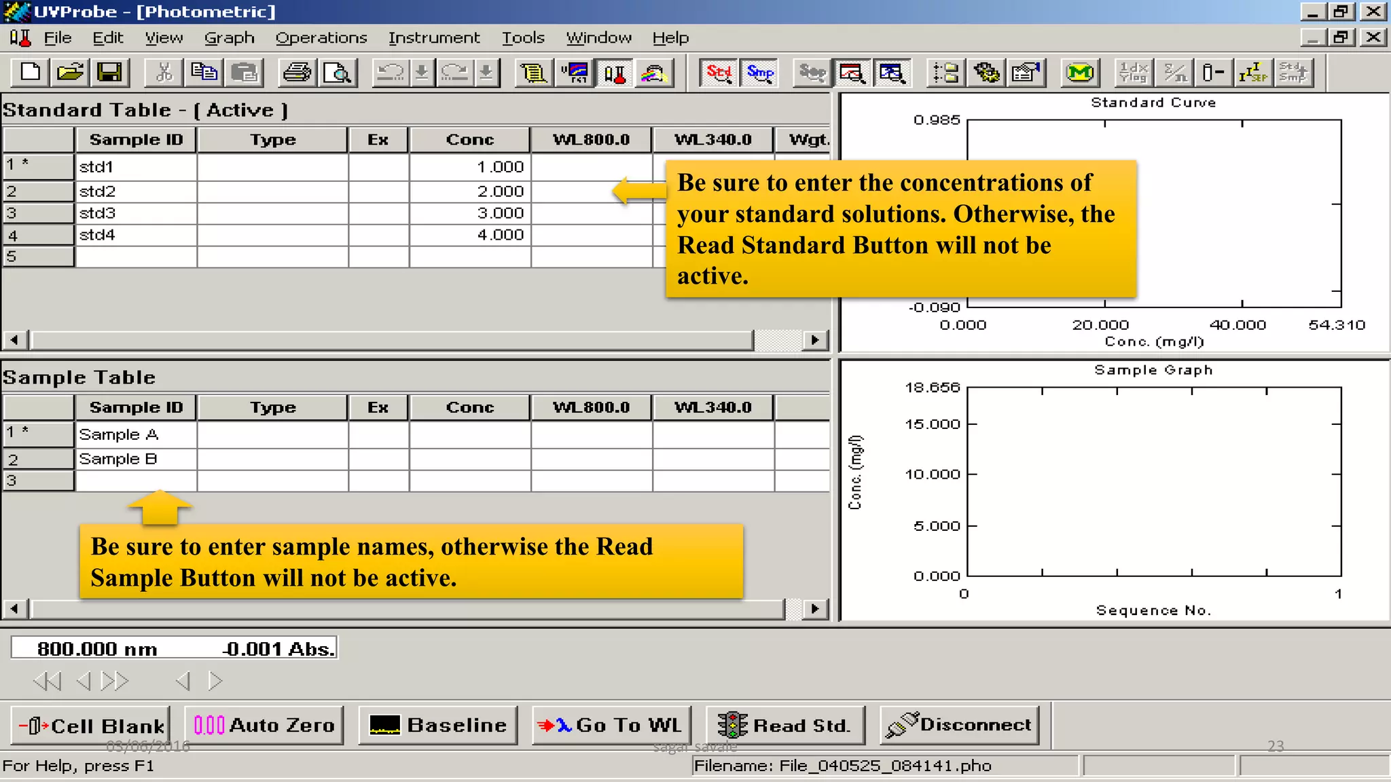Click the Method M icon
This screenshot has height=782, width=1391.
1079,73
